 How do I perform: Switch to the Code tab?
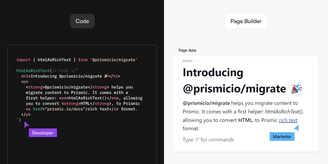click(82, 21)
